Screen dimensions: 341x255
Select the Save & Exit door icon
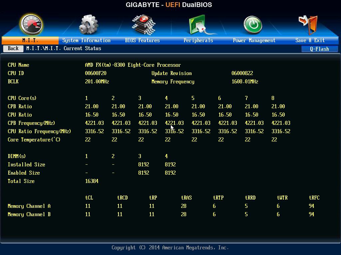pyautogui.click(x=308, y=25)
